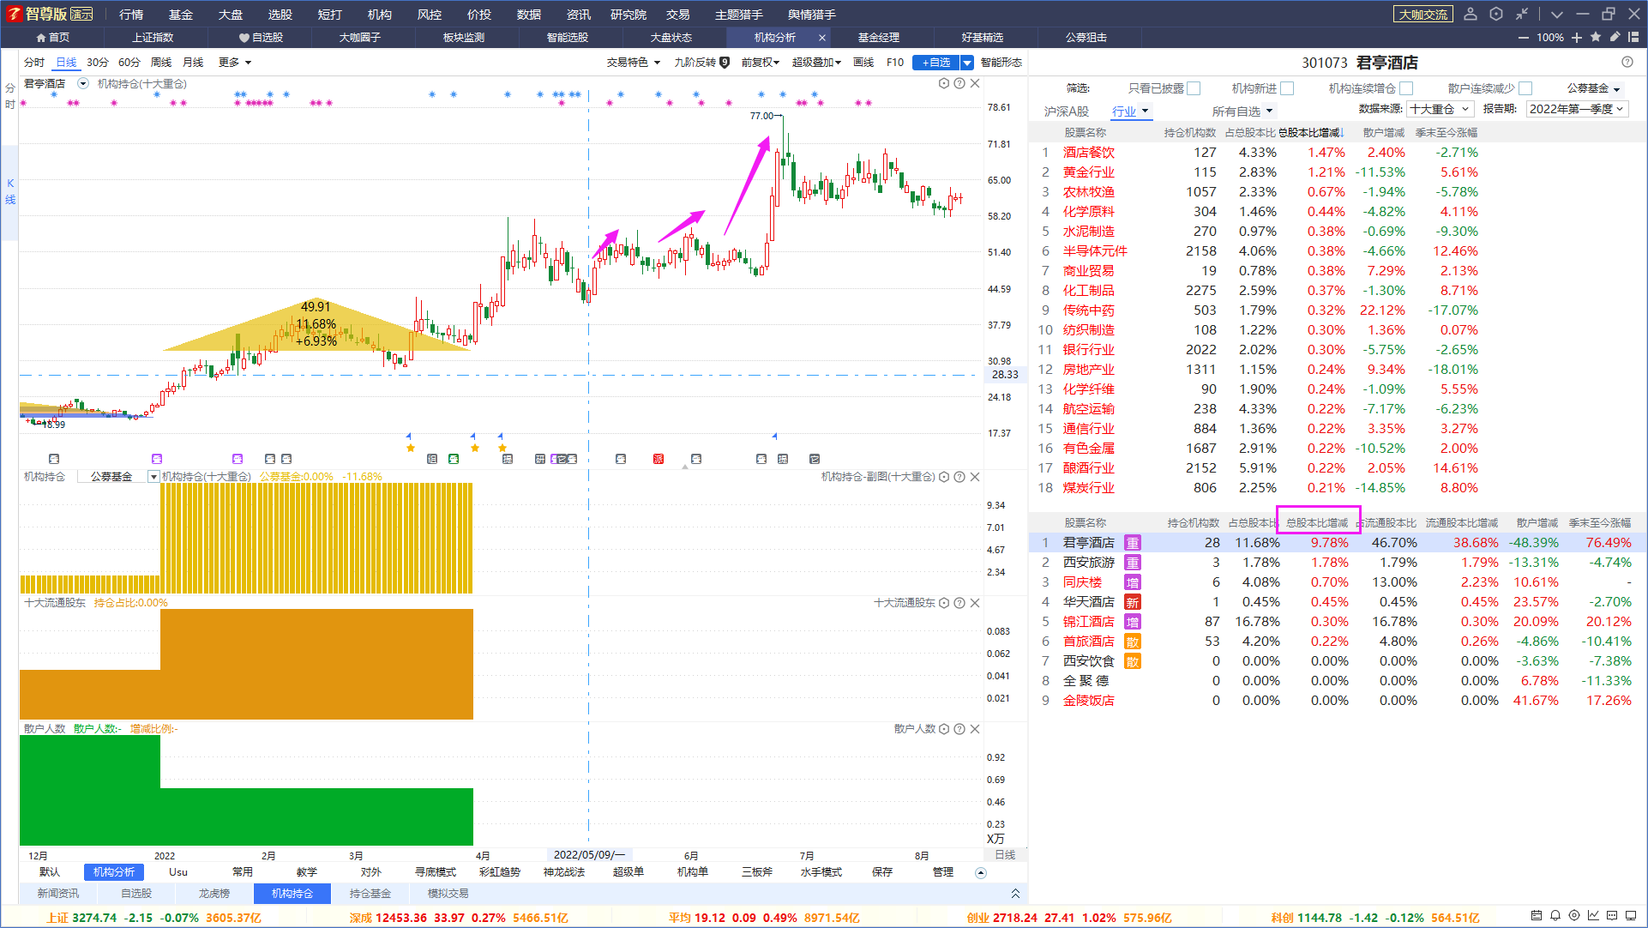Open help icon of 散户人数 panel
1648x928 pixels.
tap(959, 729)
